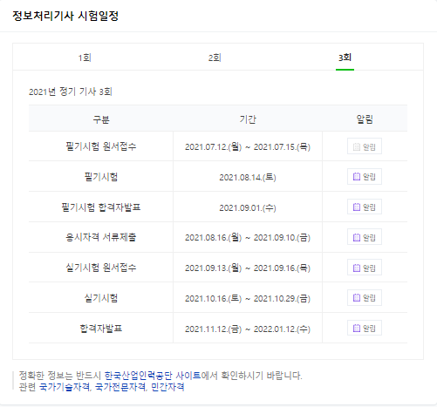Click the period 2021.11.12.(금) ~ 2022.01.12.(수)
The image size is (437, 407).
click(x=248, y=329)
